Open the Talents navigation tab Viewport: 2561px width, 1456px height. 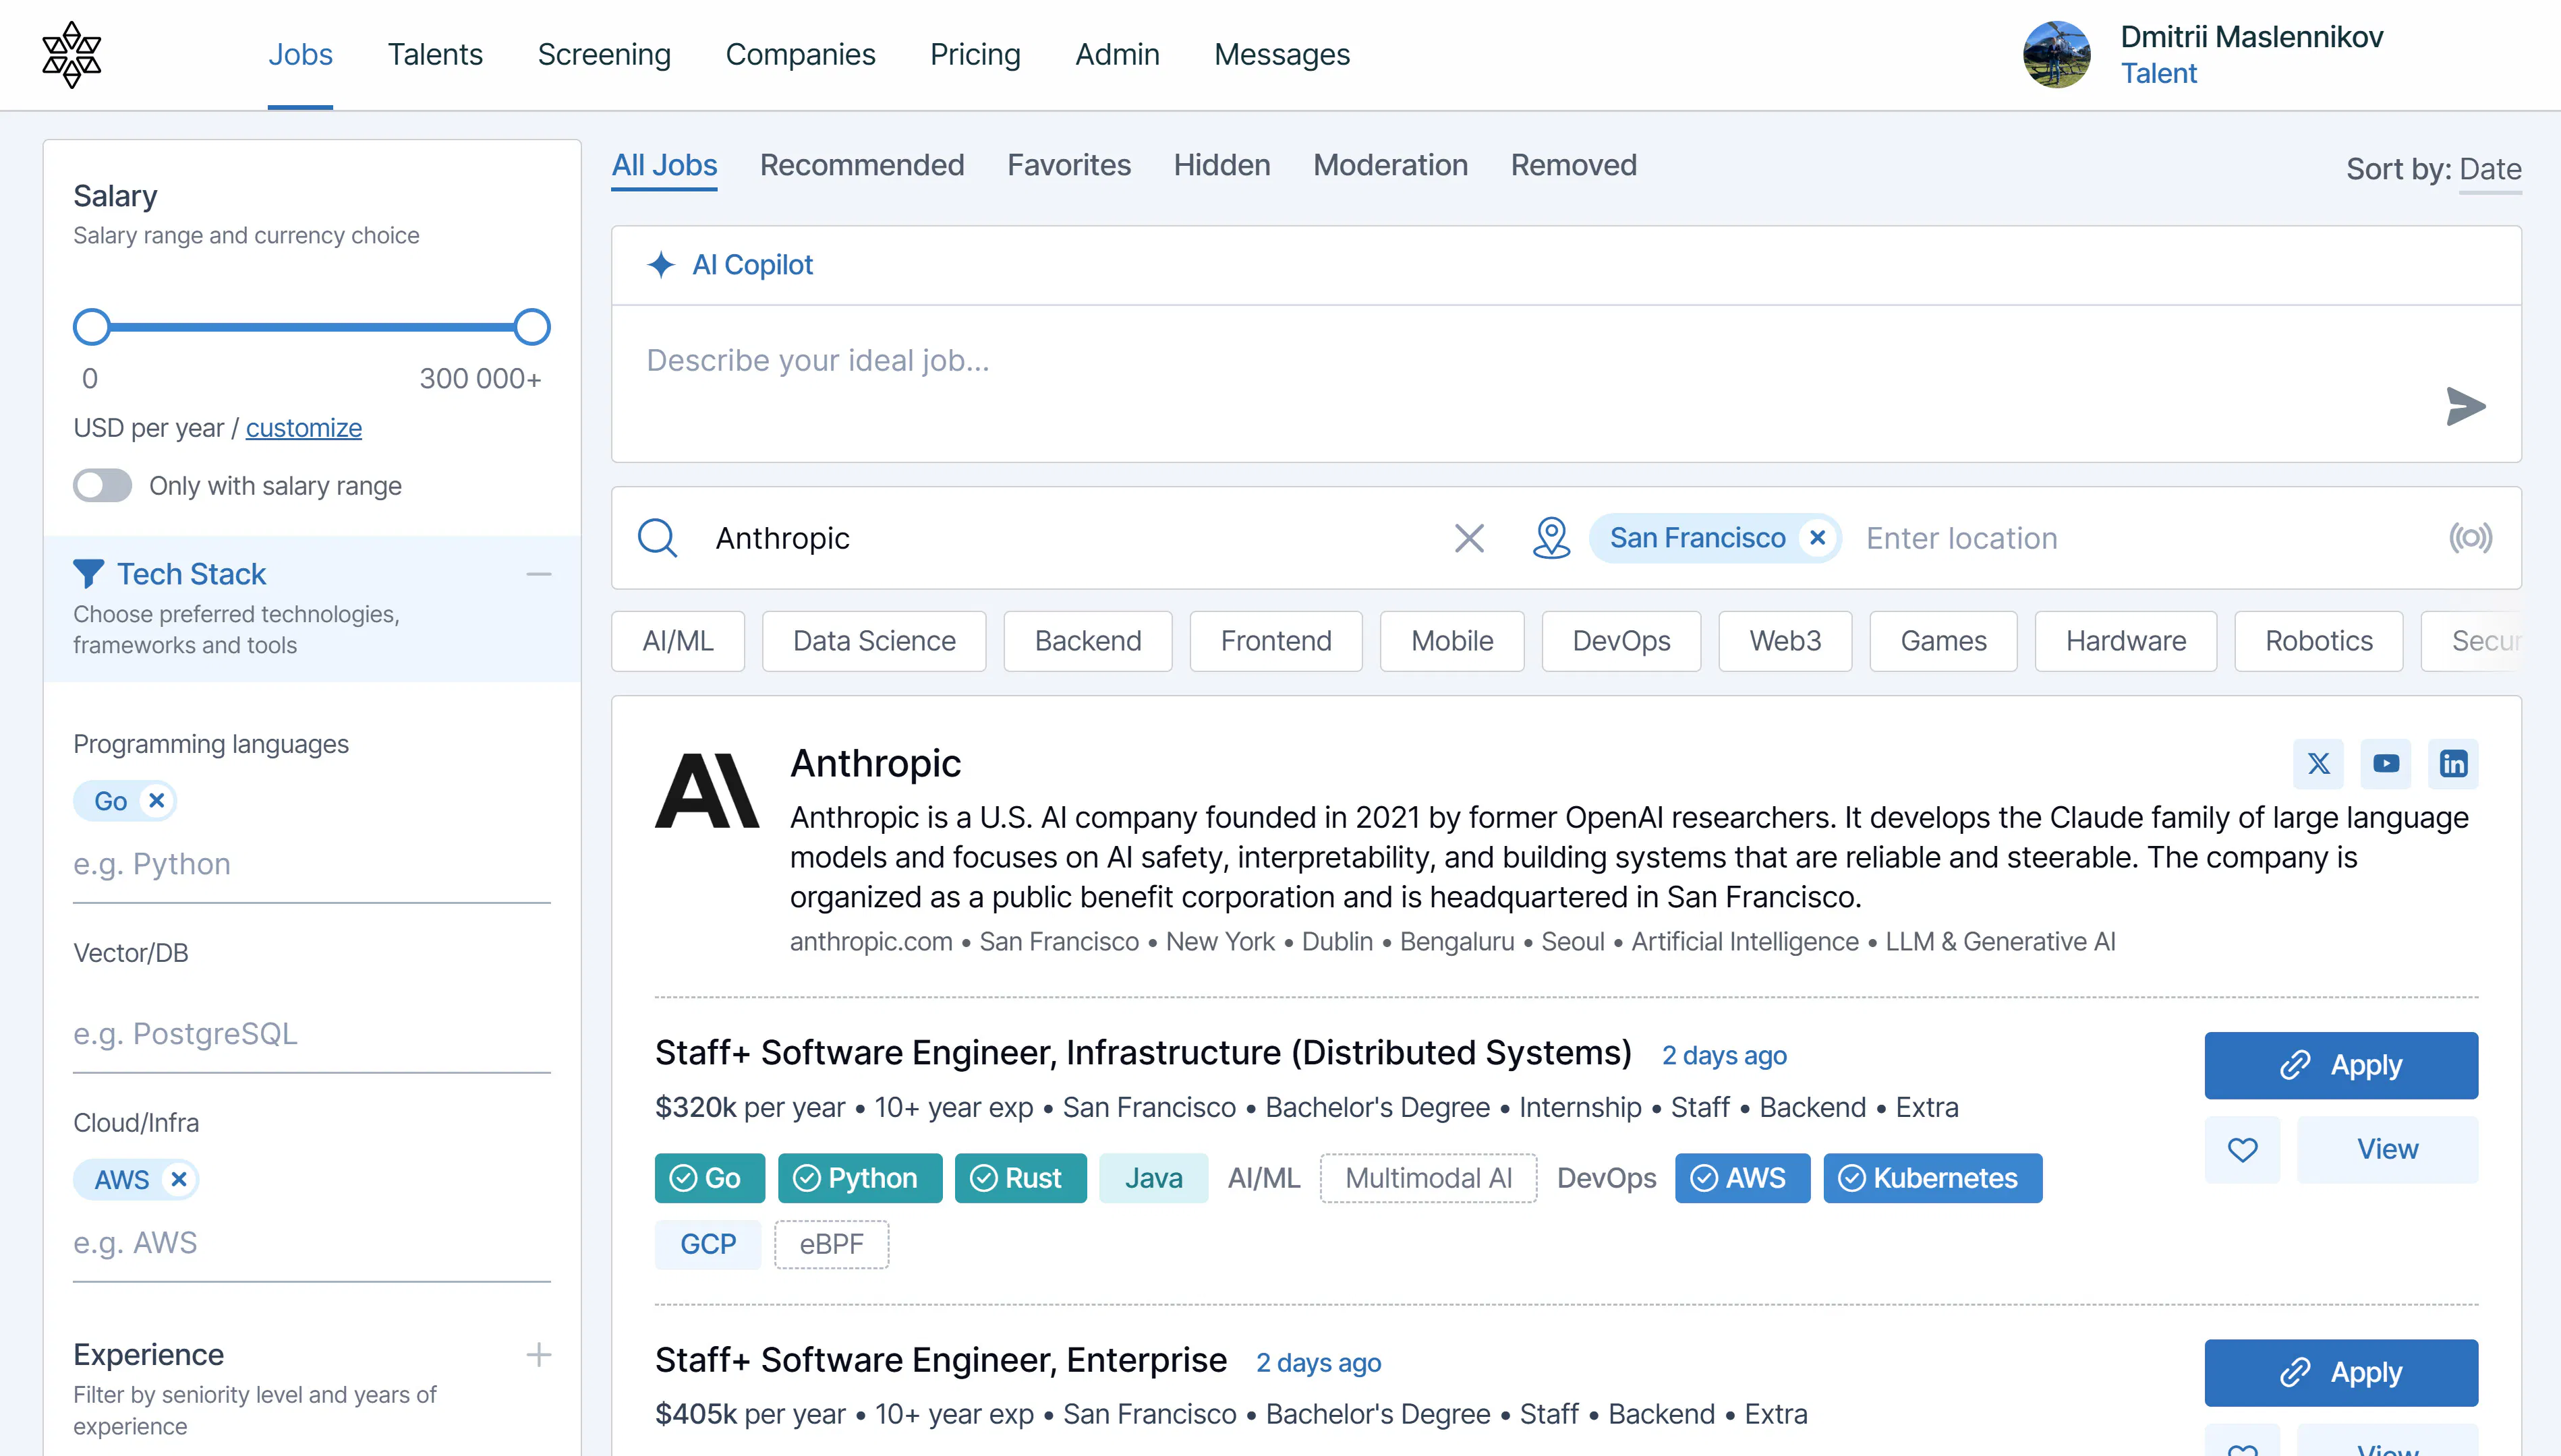click(x=435, y=54)
